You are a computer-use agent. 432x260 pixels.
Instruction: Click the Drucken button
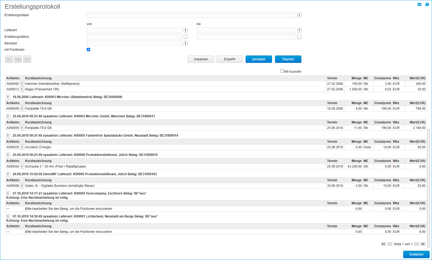[x=288, y=59]
